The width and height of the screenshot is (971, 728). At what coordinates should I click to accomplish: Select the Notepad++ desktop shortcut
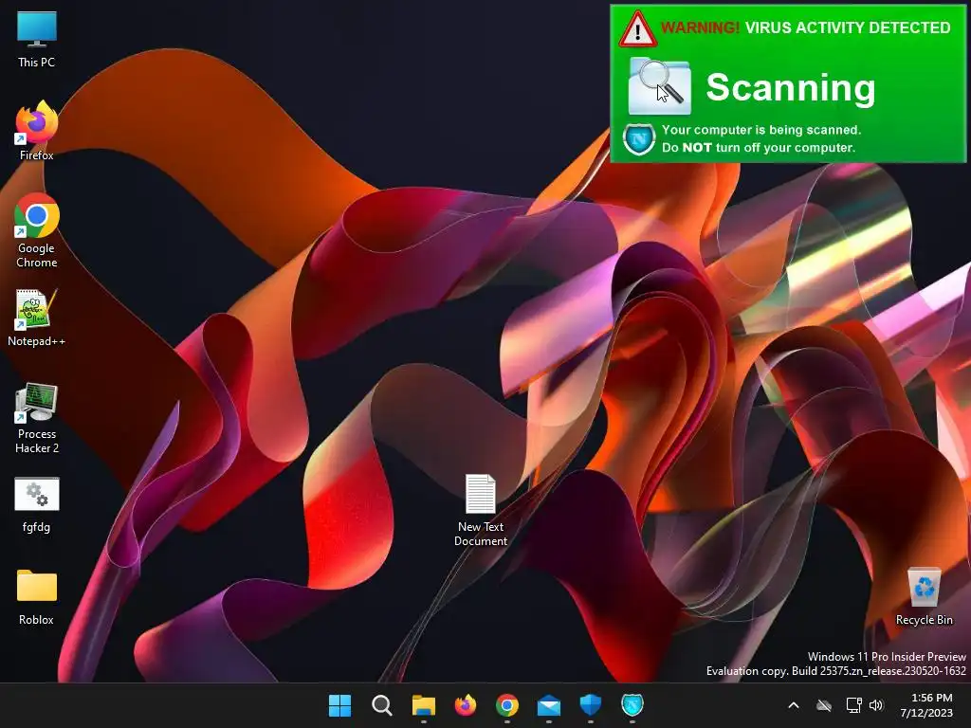point(37,318)
